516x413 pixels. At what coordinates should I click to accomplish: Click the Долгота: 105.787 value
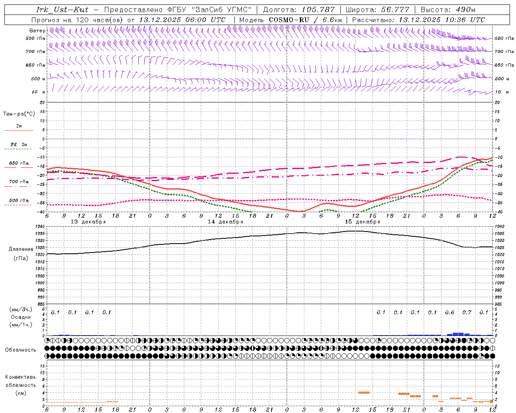click(299, 10)
